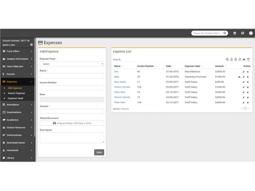Open the user profile avatar
This screenshot has width=255, height=191.
251,33
